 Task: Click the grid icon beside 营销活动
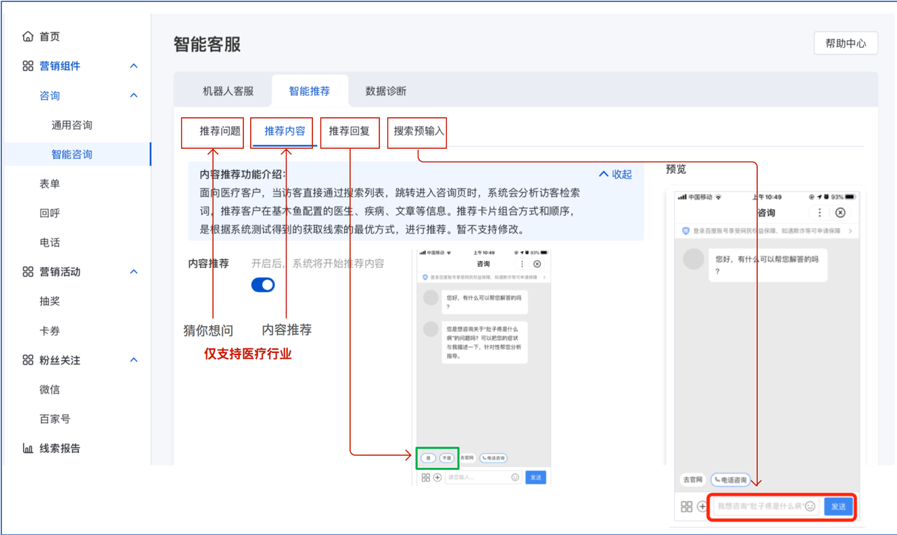(28, 272)
